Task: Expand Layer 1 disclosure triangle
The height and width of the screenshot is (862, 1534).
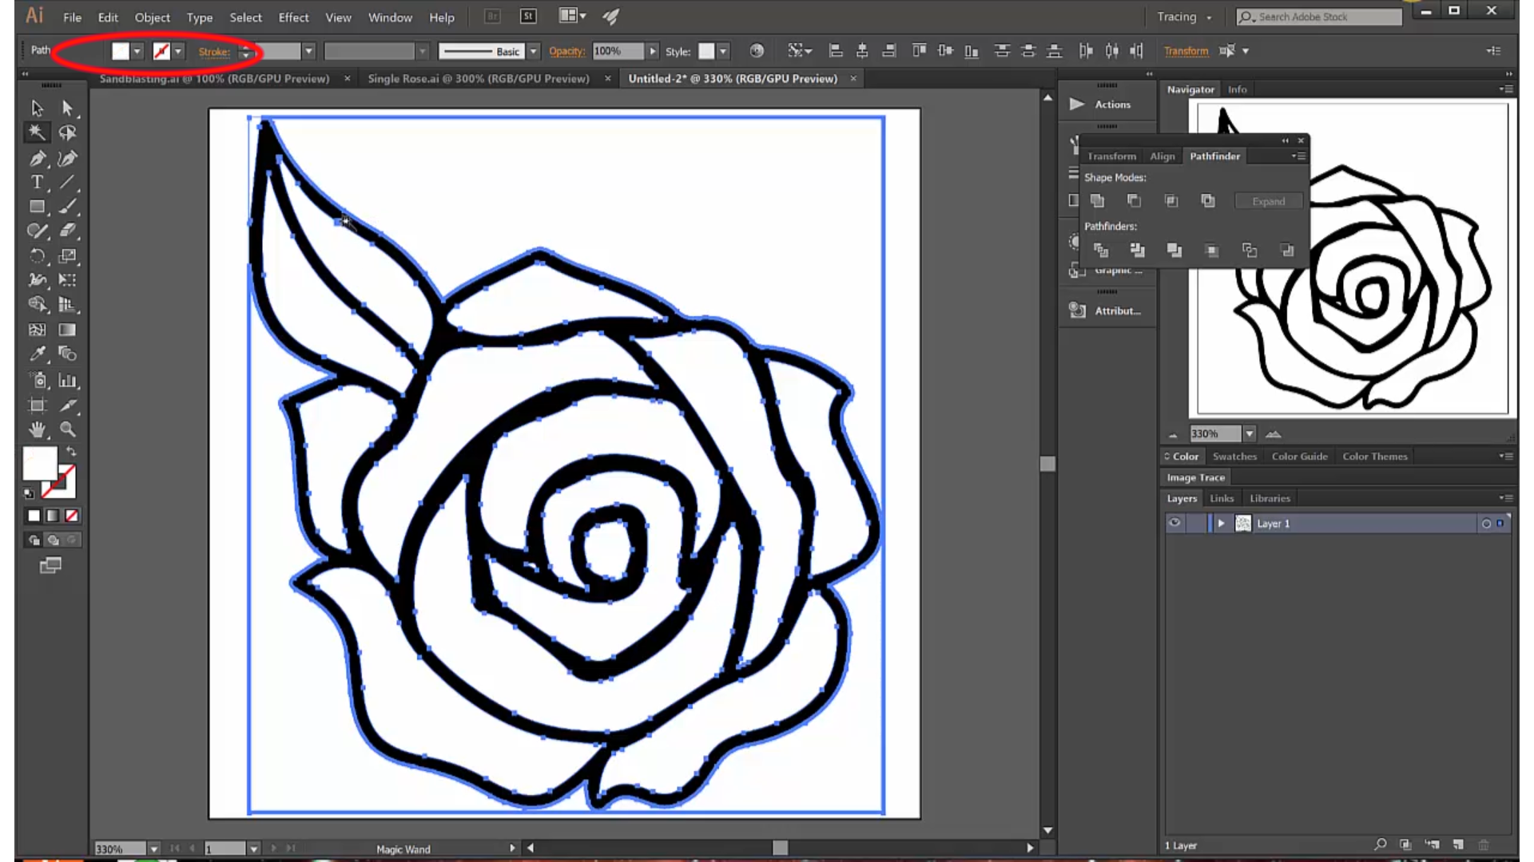Action: [x=1221, y=524]
